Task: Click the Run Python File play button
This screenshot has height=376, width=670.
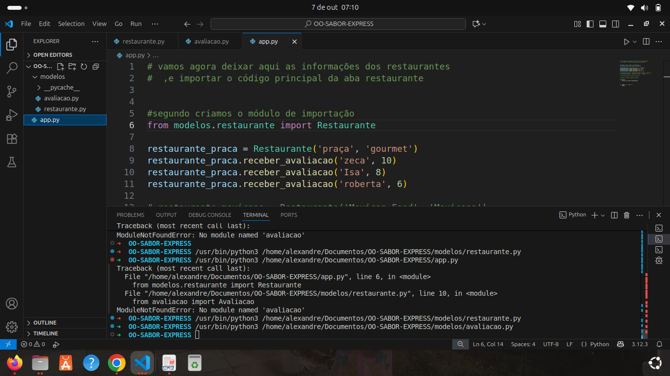Action: (x=626, y=42)
